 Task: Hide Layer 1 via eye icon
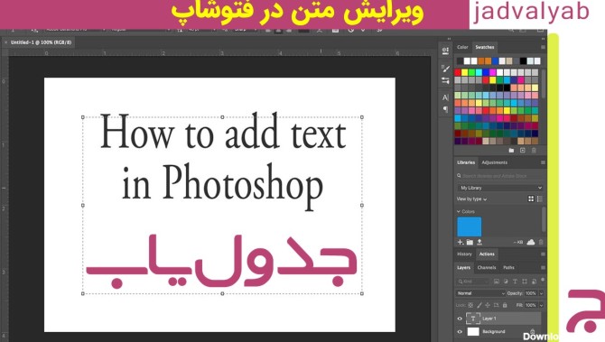click(460, 319)
